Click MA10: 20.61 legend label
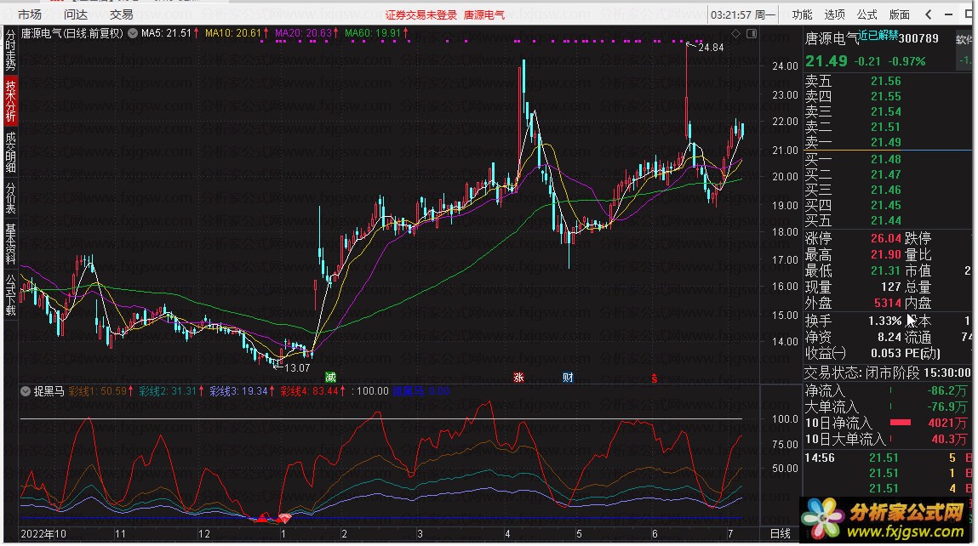The image size is (978, 546). pos(233,33)
